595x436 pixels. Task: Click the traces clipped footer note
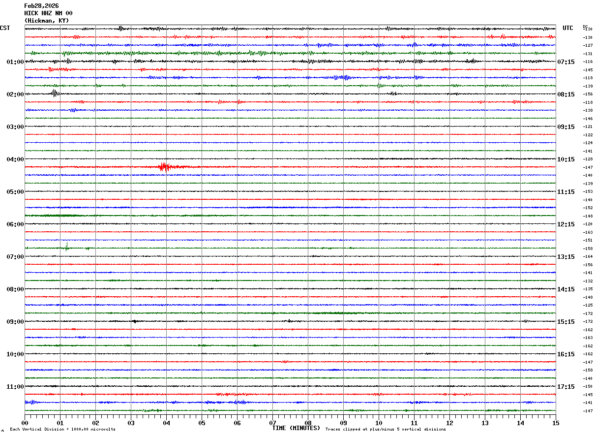point(386,429)
